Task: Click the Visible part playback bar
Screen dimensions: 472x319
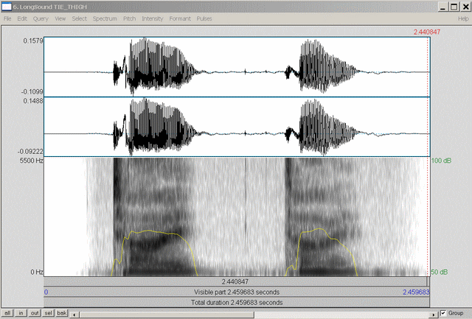Action: pos(236,292)
